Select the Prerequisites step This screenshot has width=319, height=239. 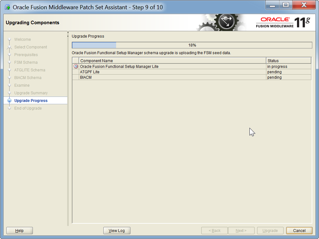26,55
